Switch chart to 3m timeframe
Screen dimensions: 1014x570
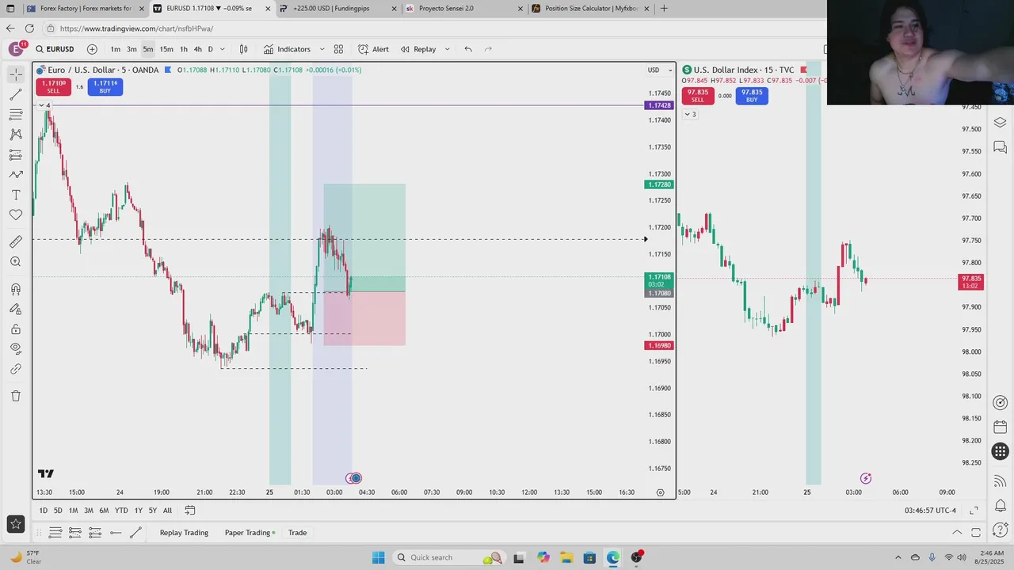[132, 49]
